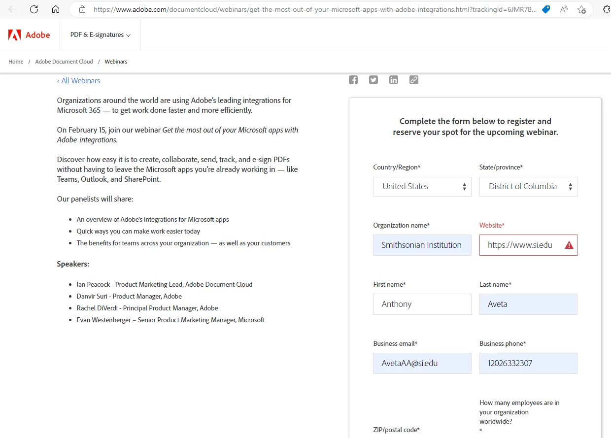Click the Adobe logo
611x438 pixels.
[x=29, y=35]
